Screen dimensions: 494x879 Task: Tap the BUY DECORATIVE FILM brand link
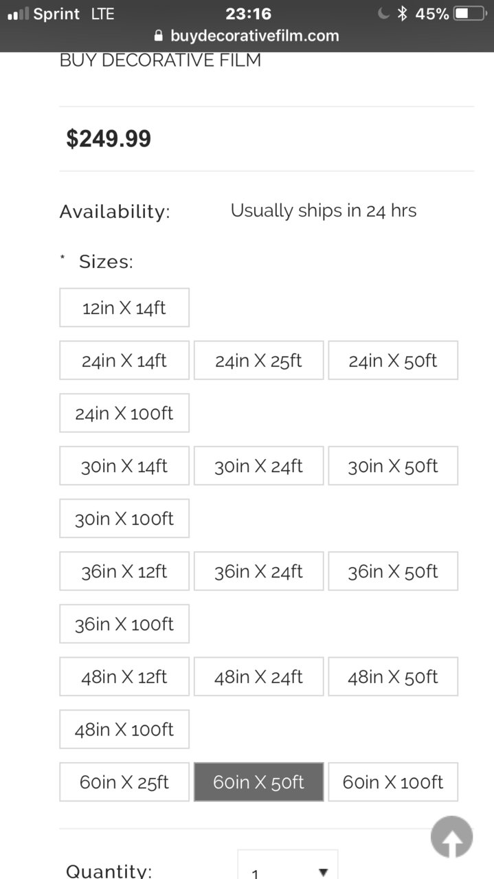pos(160,60)
